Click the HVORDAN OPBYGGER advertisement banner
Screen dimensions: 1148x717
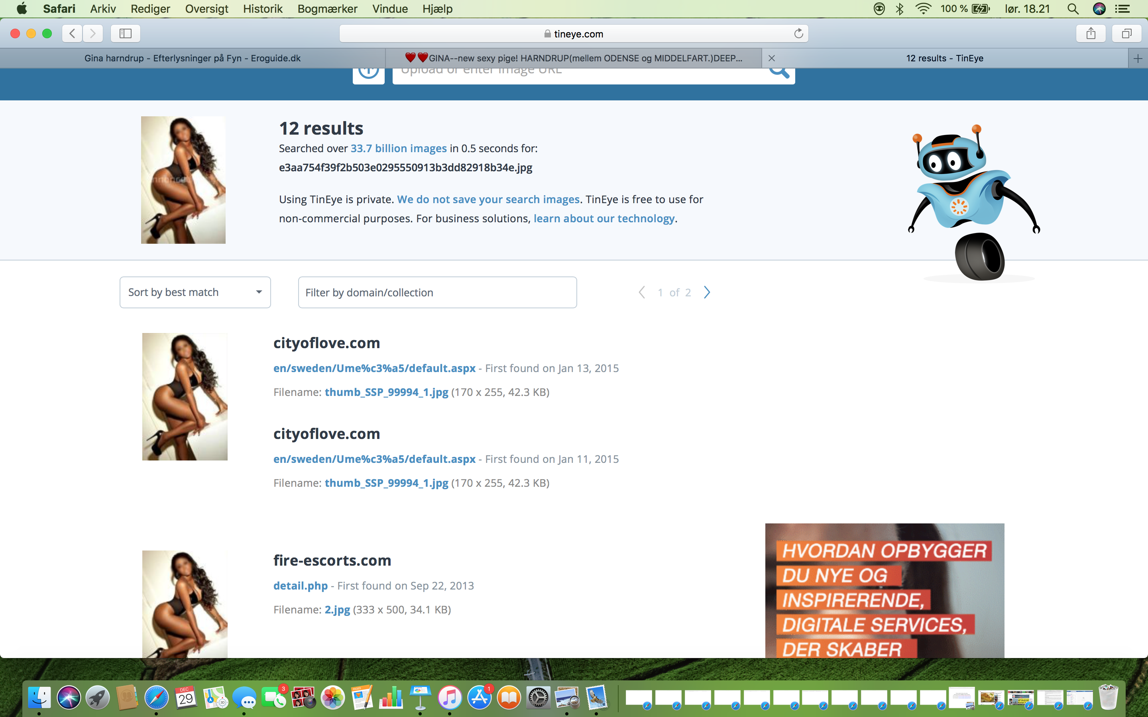pyautogui.click(x=885, y=590)
